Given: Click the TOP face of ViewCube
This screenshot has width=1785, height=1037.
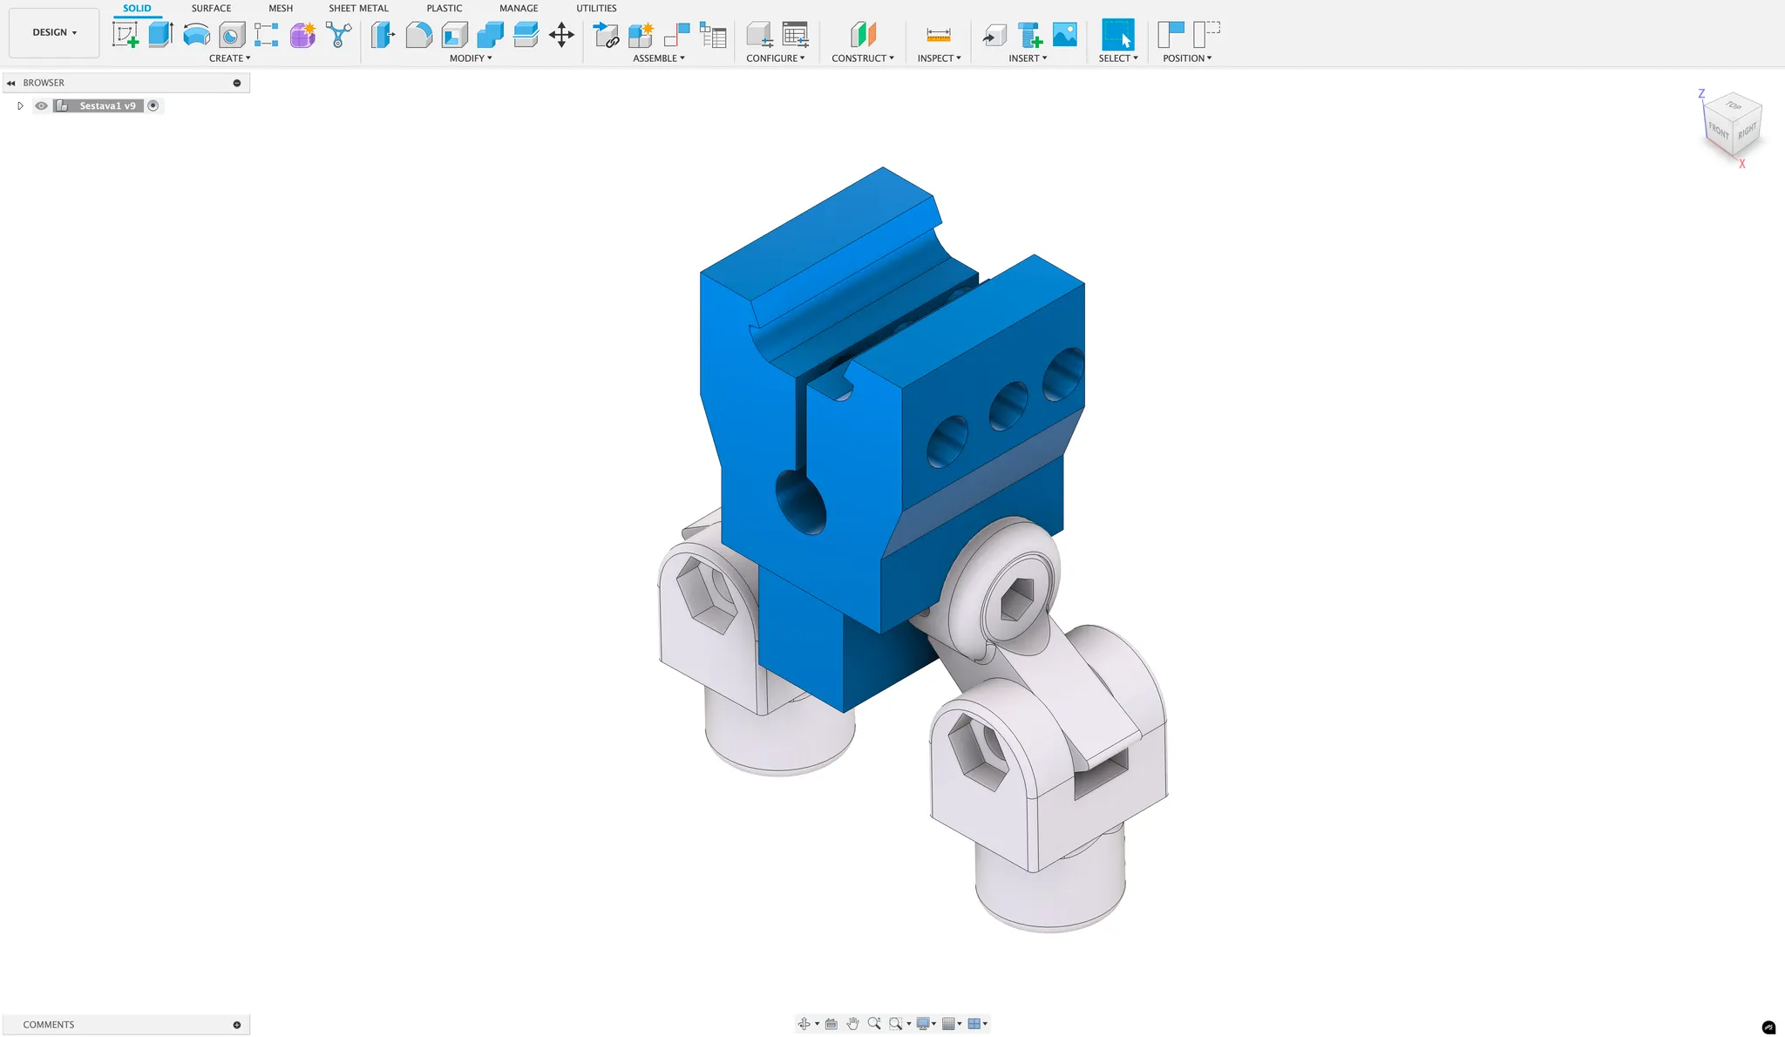Looking at the screenshot, I should click(1734, 105).
